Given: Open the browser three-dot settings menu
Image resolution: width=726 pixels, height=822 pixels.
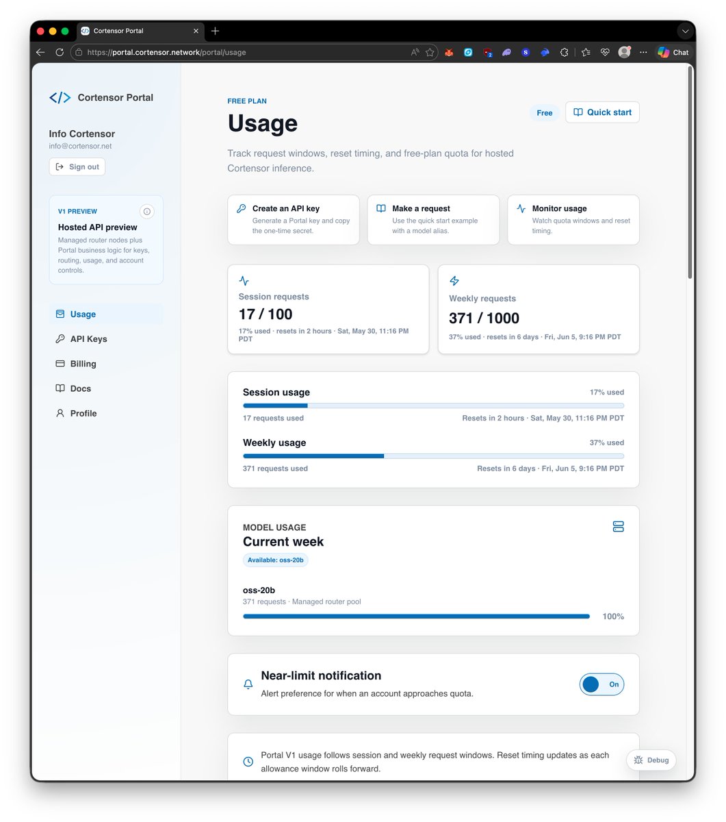Looking at the screenshot, I should [643, 52].
